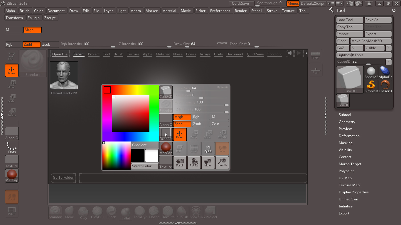Open the Alpha Off slot in left shelf
The image size is (401, 225).
pyautogui.click(x=12, y=134)
